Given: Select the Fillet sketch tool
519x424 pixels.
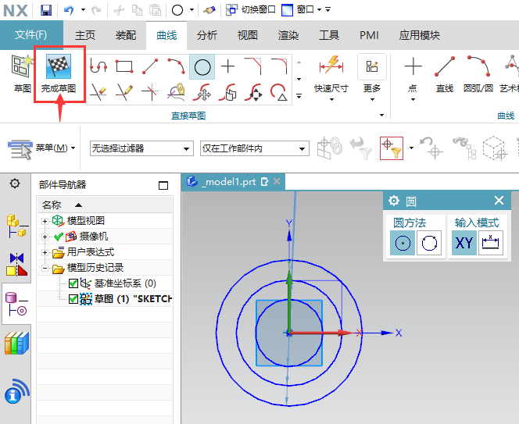Looking at the screenshot, I should 279,66.
